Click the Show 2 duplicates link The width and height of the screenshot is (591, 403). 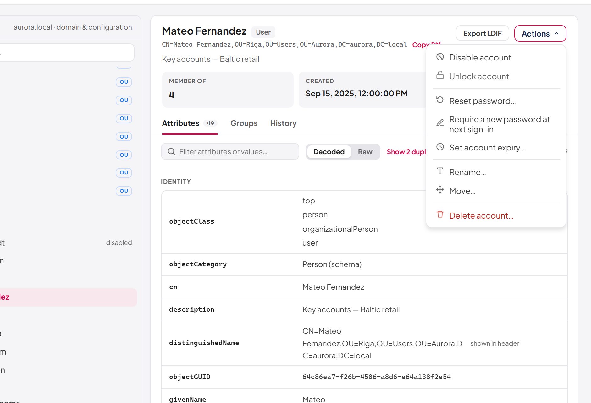point(406,152)
